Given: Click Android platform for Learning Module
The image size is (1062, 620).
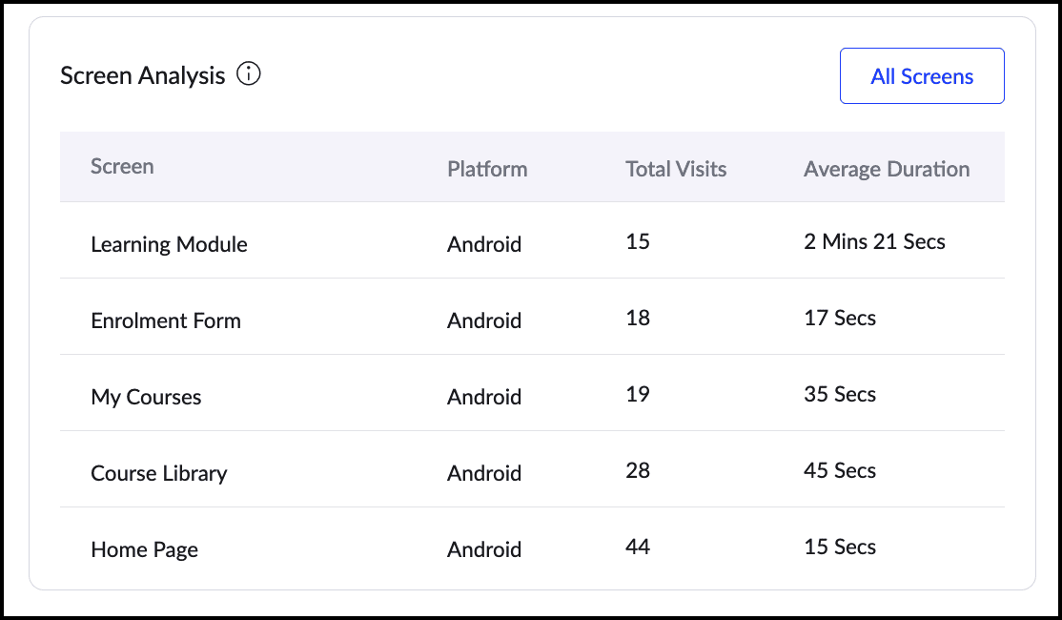Looking at the screenshot, I should click(x=483, y=244).
